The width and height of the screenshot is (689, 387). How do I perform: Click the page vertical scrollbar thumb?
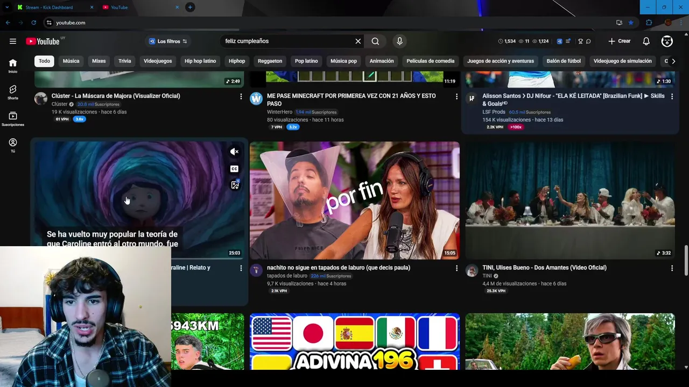pos(686,261)
